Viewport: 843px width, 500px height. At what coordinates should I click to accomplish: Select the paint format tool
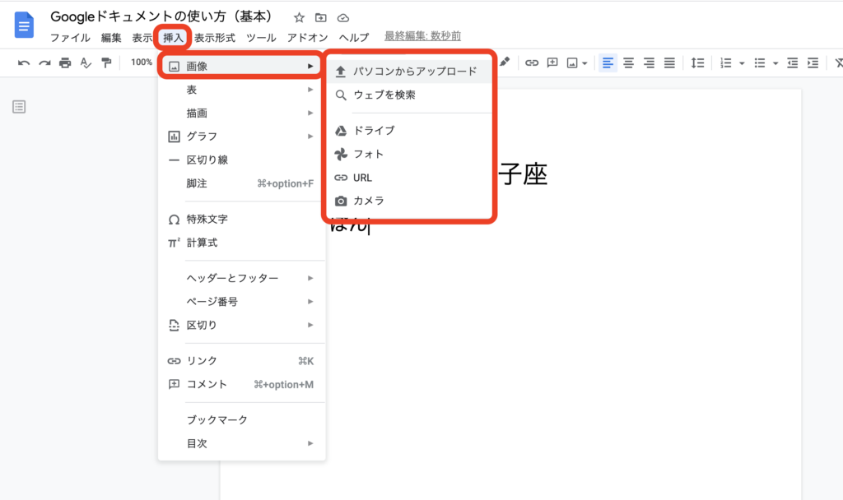click(x=107, y=62)
